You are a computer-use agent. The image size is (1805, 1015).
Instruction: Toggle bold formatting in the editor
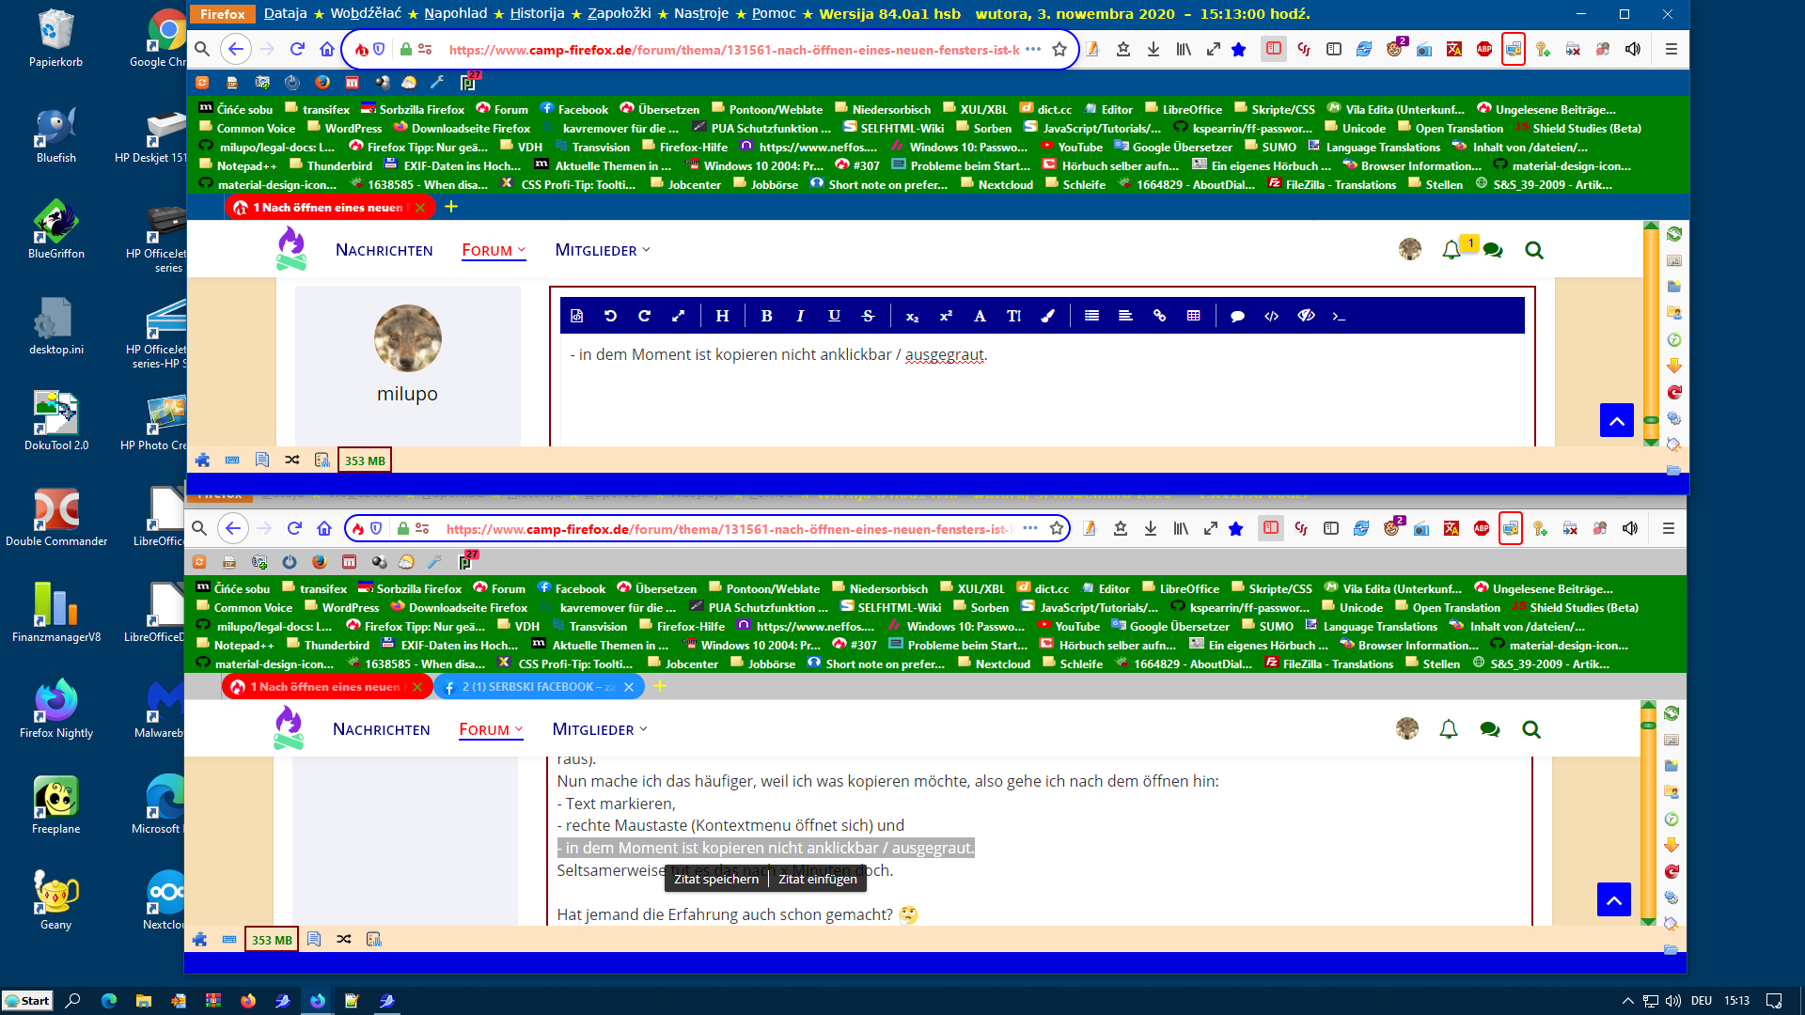[x=766, y=316]
